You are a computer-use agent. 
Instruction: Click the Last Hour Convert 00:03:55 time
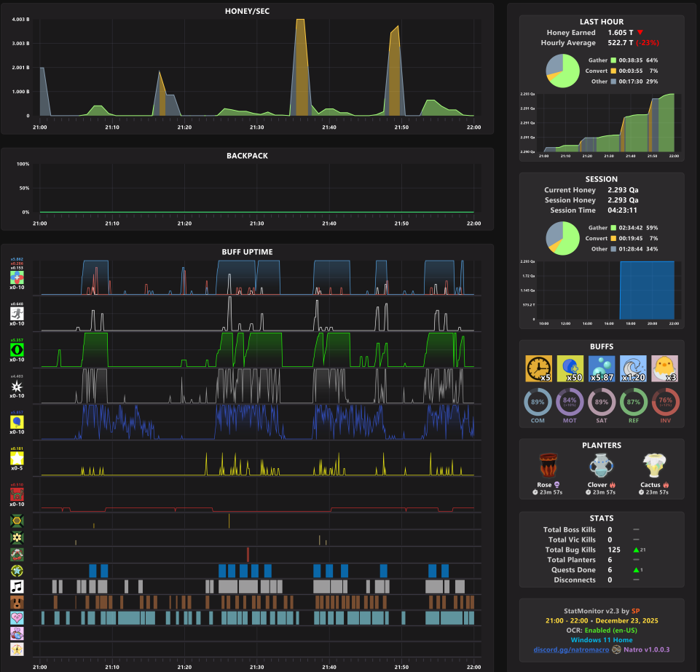click(630, 71)
